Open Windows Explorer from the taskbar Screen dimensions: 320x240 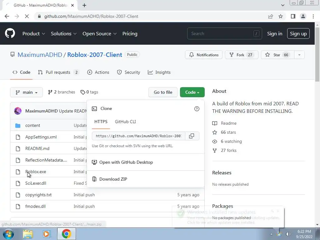28,234
